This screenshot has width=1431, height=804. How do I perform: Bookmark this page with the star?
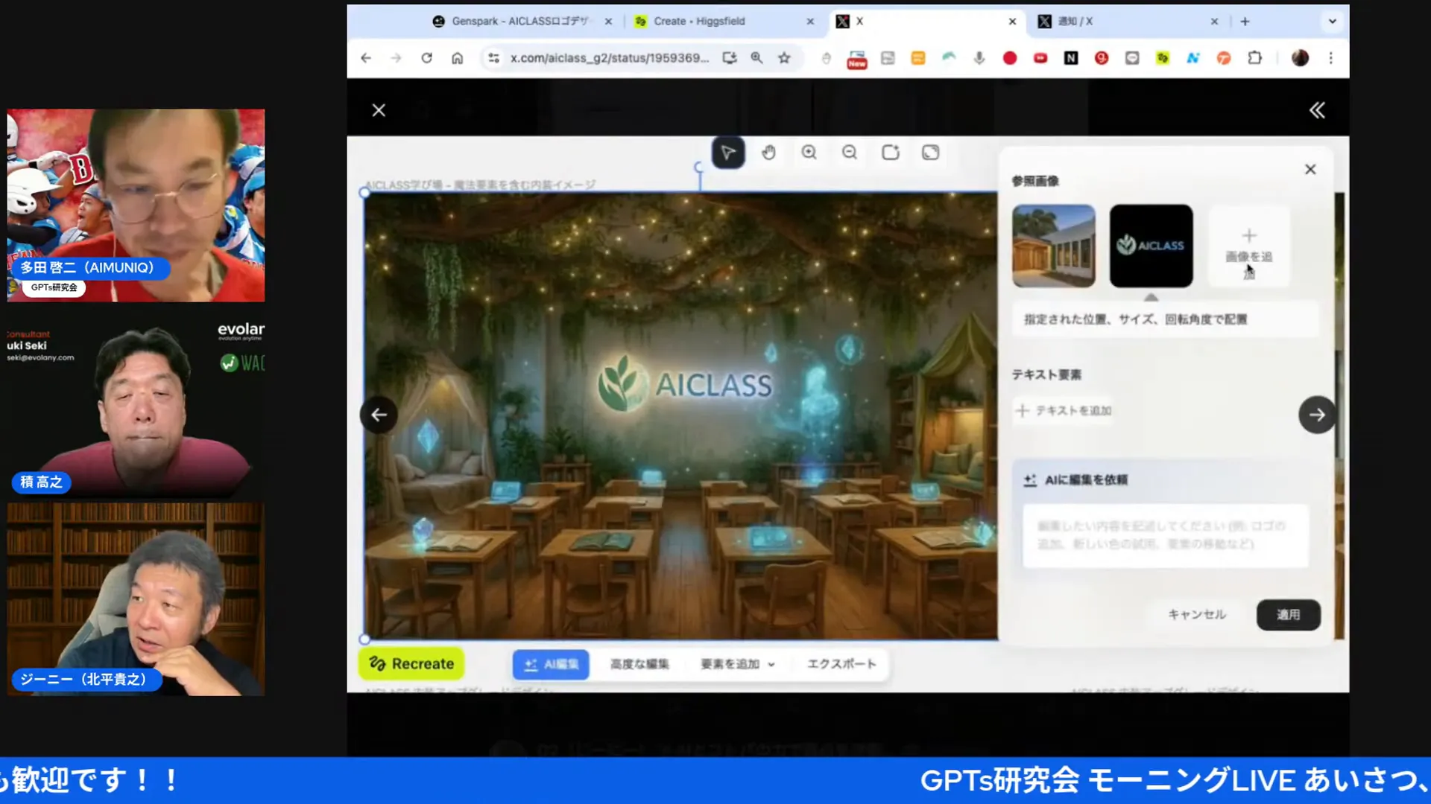pyautogui.click(x=784, y=58)
